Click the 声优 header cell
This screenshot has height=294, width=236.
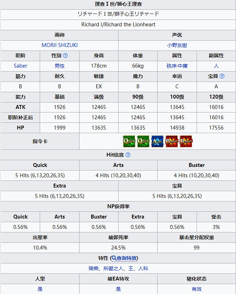[x=177, y=35]
